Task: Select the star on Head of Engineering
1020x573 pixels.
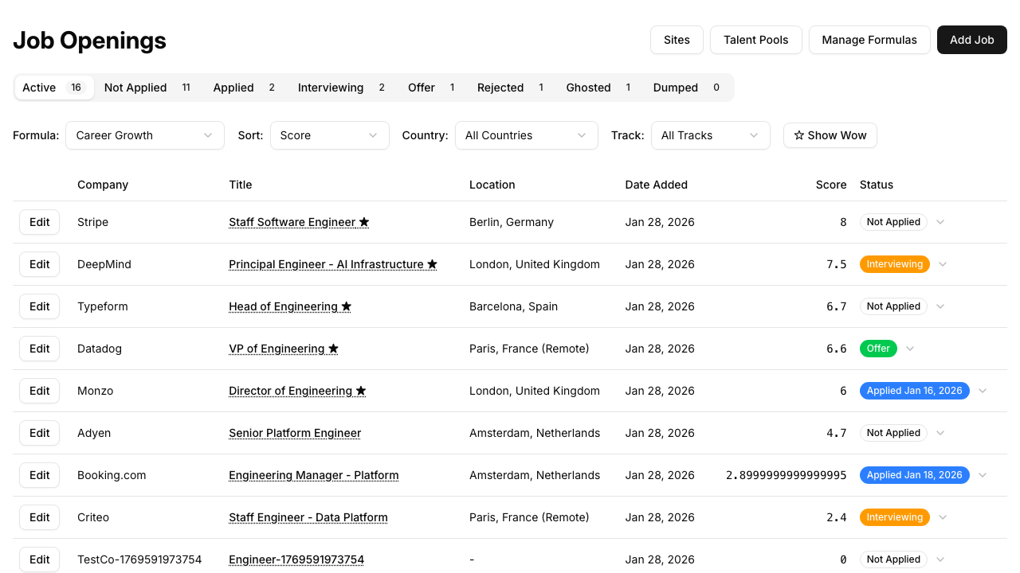Action: tap(346, 306)
